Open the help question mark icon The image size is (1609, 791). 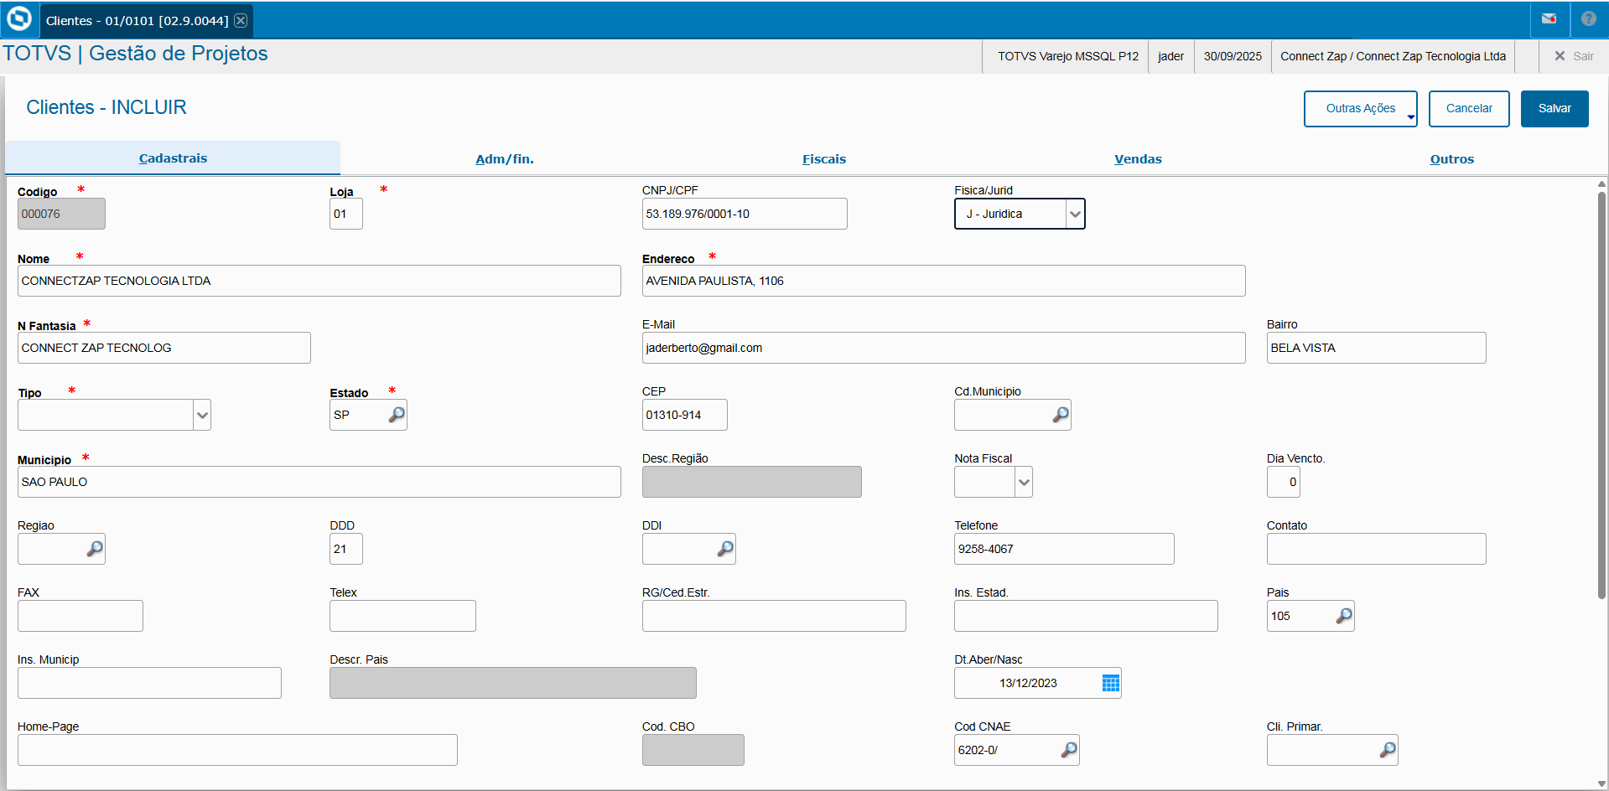[1589, 19]
